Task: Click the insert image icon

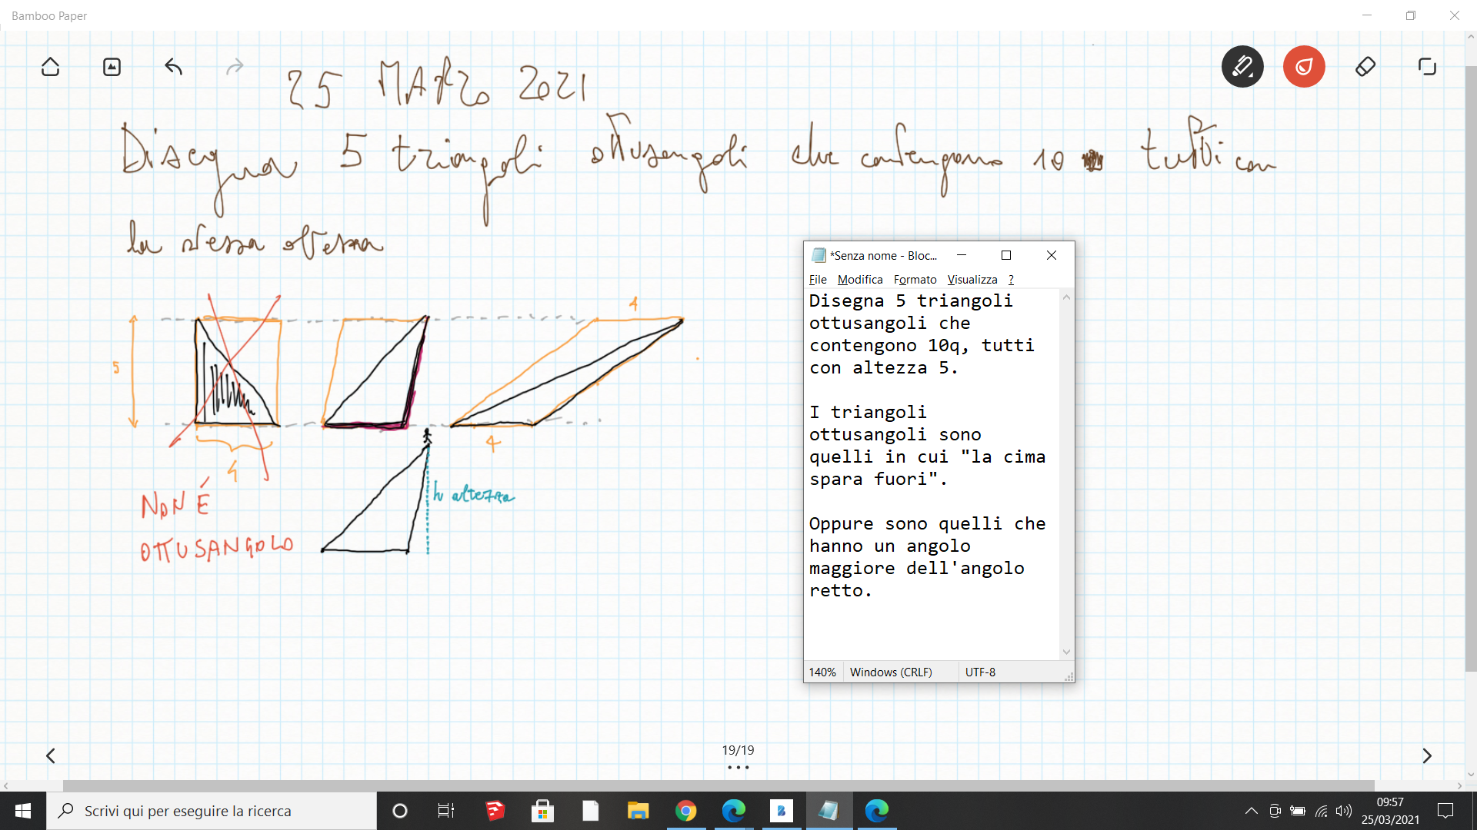Action: click(x=112, y=67)
